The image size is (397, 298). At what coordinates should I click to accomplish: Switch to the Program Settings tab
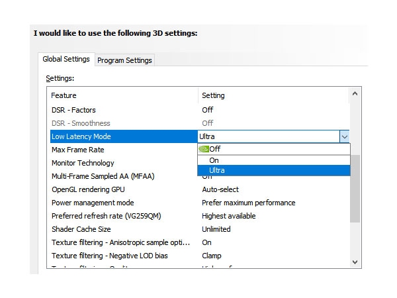124,60
